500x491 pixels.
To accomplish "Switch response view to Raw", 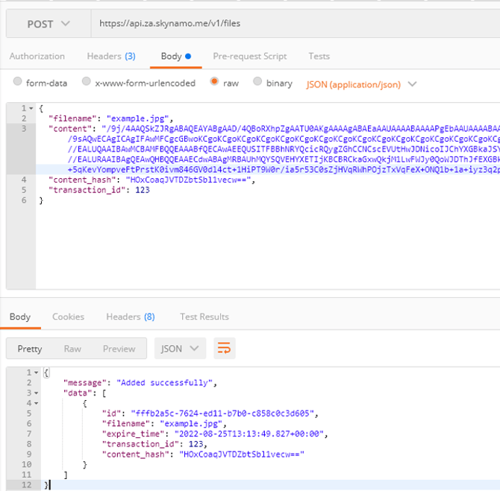I will click(x=72, y=349).
